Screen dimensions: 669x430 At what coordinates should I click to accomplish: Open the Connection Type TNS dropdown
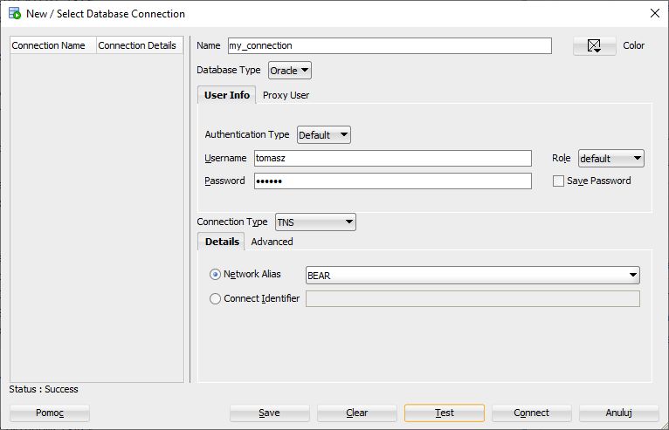point(315,222)
